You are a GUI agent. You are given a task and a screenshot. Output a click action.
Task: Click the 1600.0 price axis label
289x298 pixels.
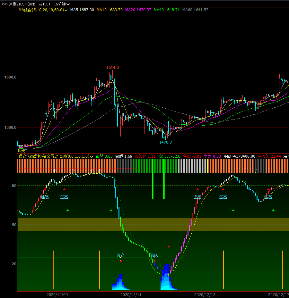click(x=10, y=77)
